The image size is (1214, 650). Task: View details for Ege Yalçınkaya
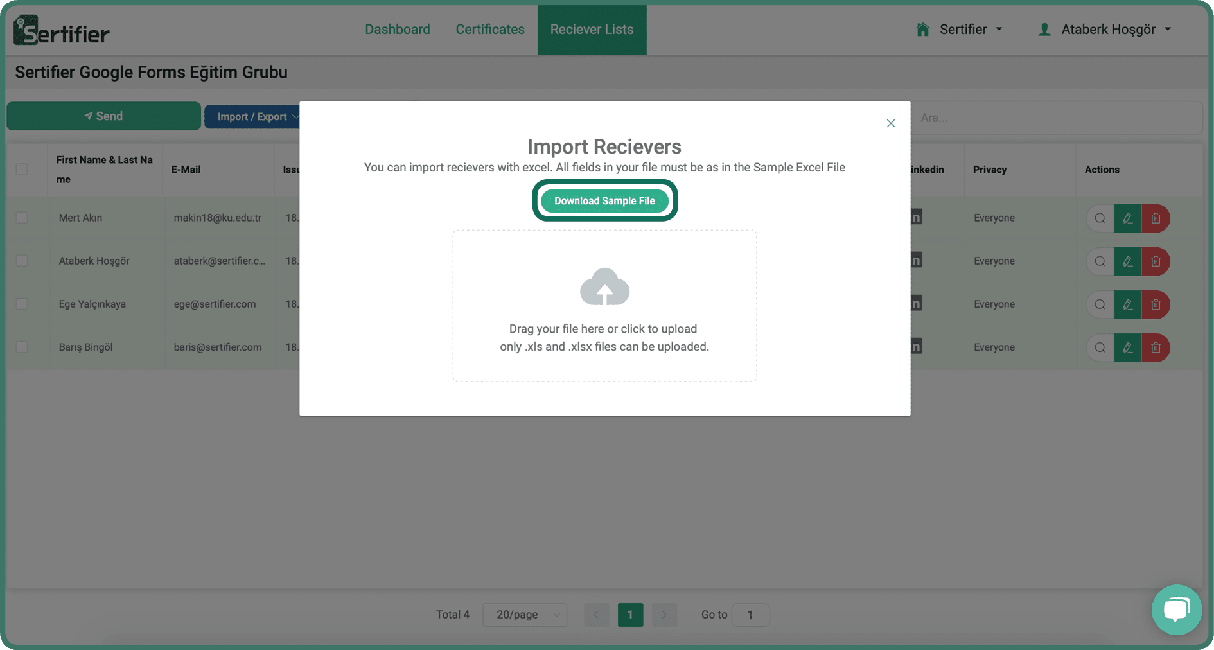click(1100, 304)
